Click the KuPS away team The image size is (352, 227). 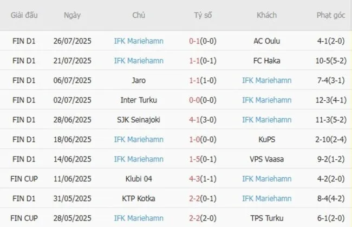[x=266, y=139]
